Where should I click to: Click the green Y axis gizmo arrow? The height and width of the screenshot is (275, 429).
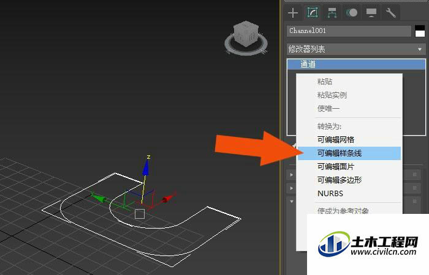click(99, 197)
